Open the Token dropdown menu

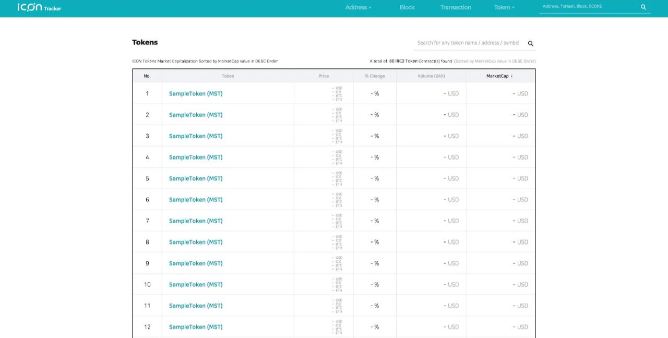point(504,7)
